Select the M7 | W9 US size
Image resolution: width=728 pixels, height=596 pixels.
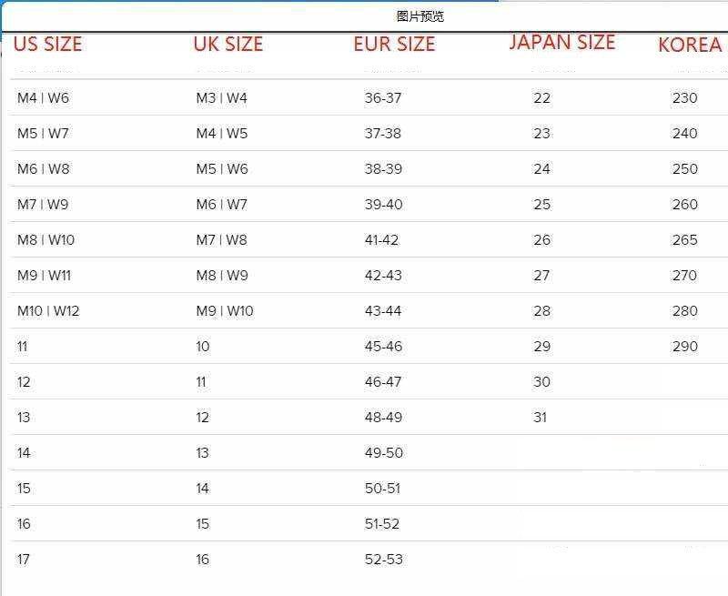[43, 205]
